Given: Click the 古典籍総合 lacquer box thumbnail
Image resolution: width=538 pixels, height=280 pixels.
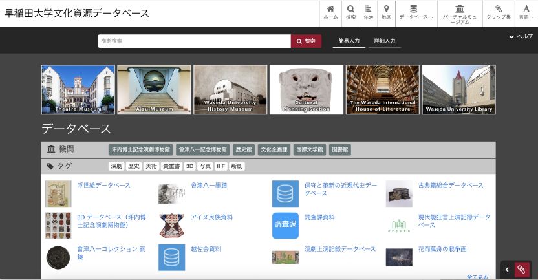Looking at the screenshot, I should pos(399,194).
